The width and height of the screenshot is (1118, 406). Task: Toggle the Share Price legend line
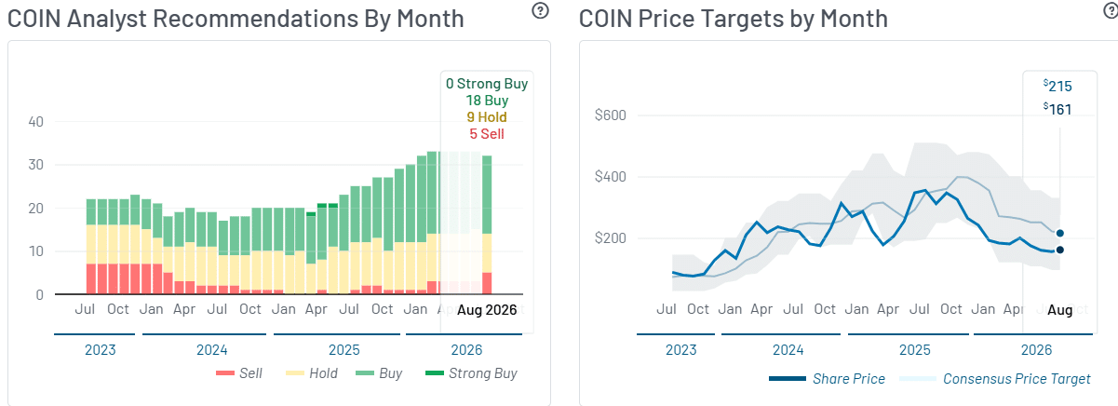827,379
